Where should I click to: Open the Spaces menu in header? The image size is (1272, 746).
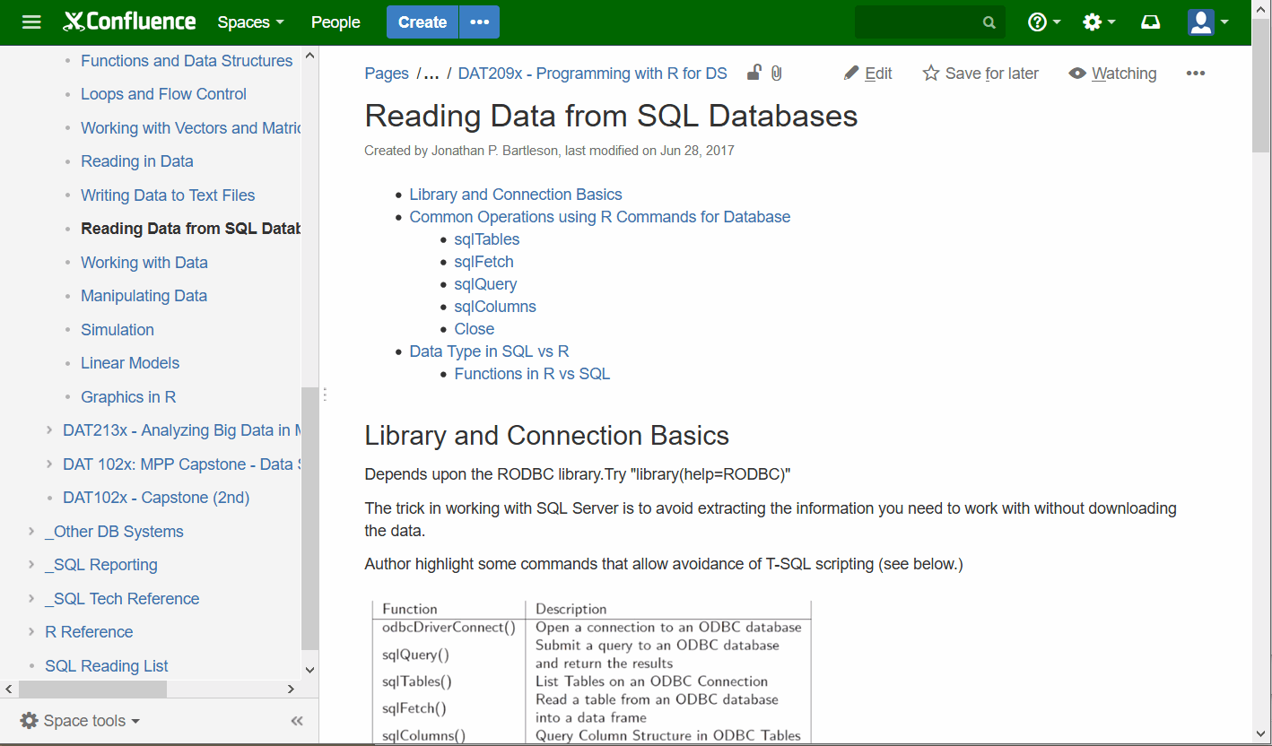[250, 22]
